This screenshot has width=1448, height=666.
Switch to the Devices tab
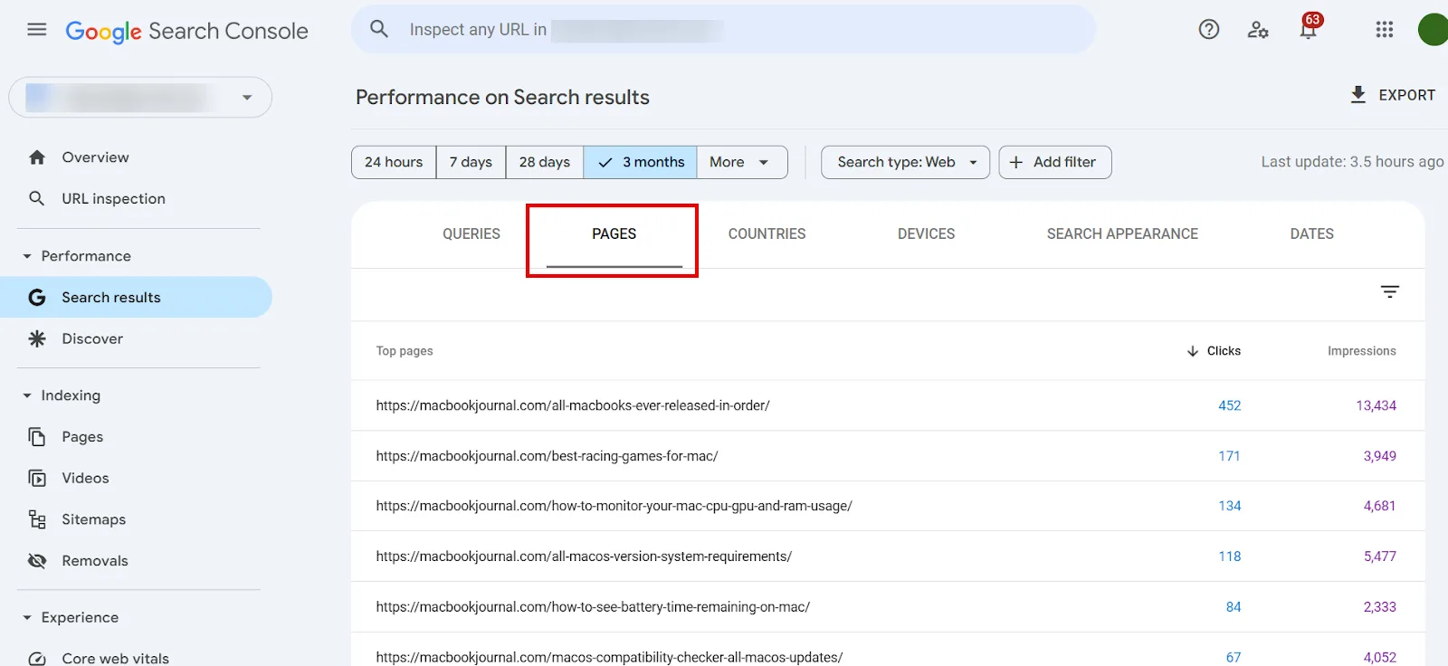tap(927, 233)
